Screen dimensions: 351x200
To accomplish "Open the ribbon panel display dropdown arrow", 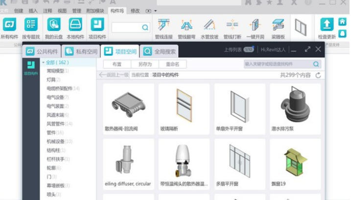I will (x=156, y=11).
